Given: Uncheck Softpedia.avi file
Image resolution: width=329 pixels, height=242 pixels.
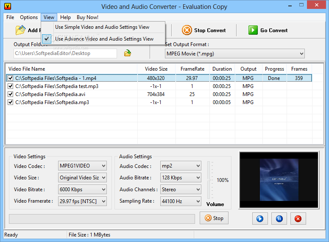Looking at the screenshot, I should click(10, 94).
